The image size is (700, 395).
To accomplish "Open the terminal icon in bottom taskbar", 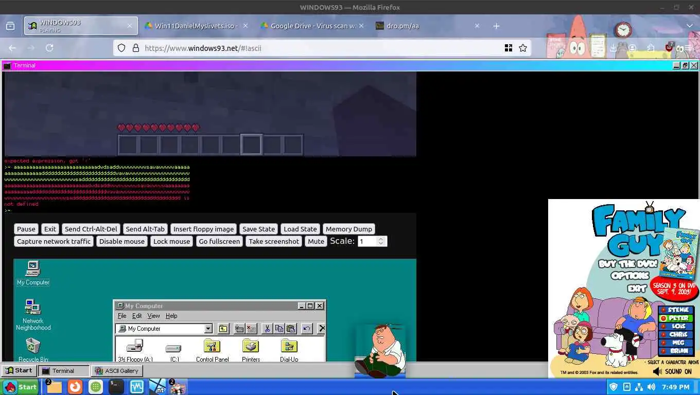I will (x=116, y=387).
